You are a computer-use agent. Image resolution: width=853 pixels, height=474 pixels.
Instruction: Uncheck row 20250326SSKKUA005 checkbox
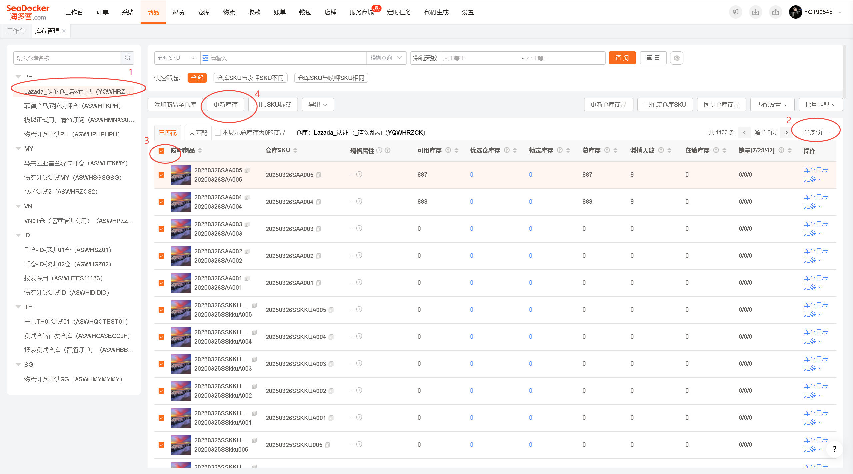coord(162,310)
